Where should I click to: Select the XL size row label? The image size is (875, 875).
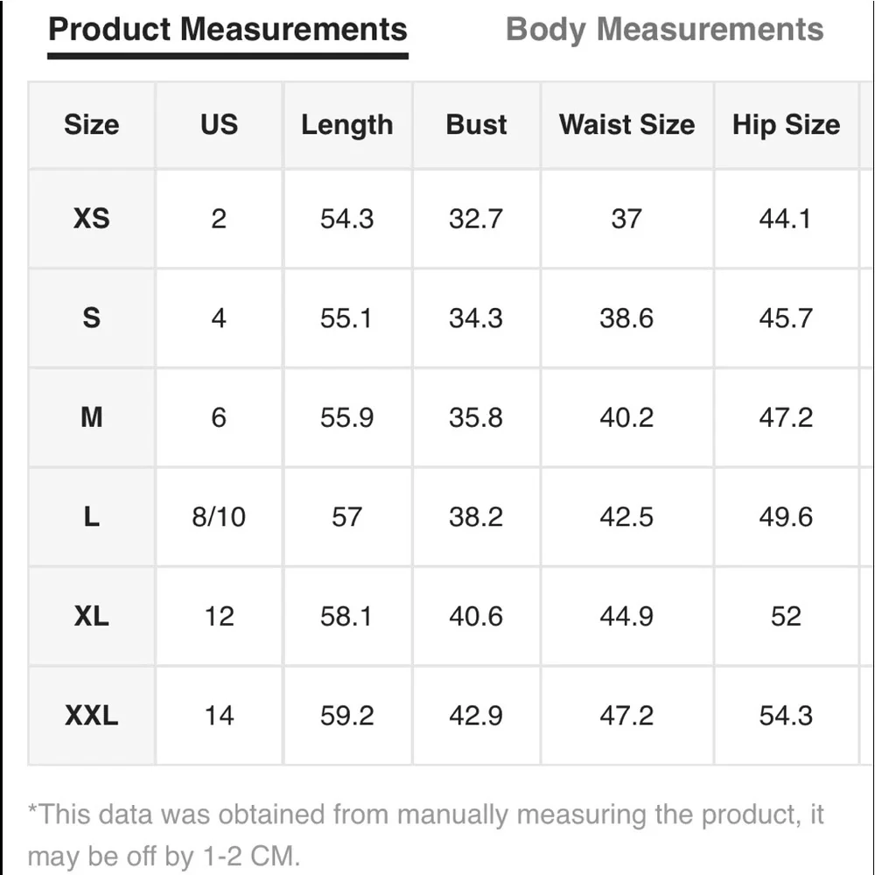pyautogui.click(x=92, y=616)
